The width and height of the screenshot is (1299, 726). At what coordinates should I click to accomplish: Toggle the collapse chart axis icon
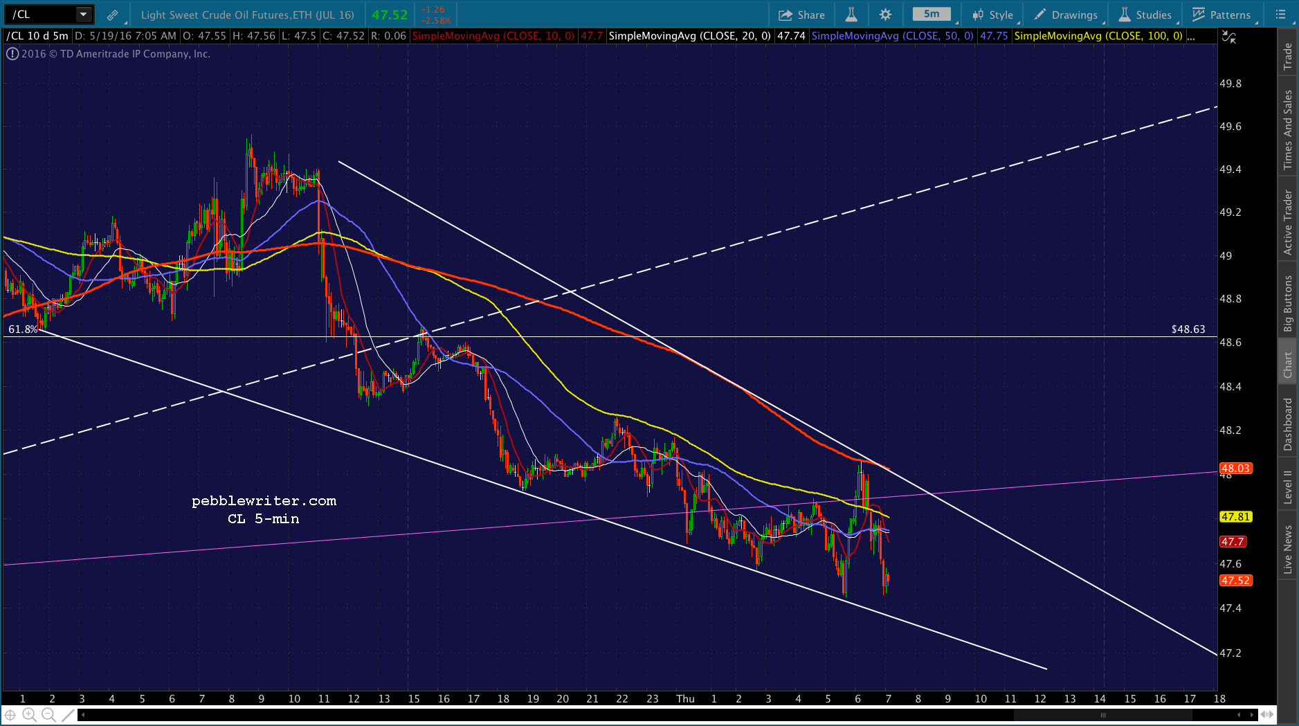[x=1228, y=37]
